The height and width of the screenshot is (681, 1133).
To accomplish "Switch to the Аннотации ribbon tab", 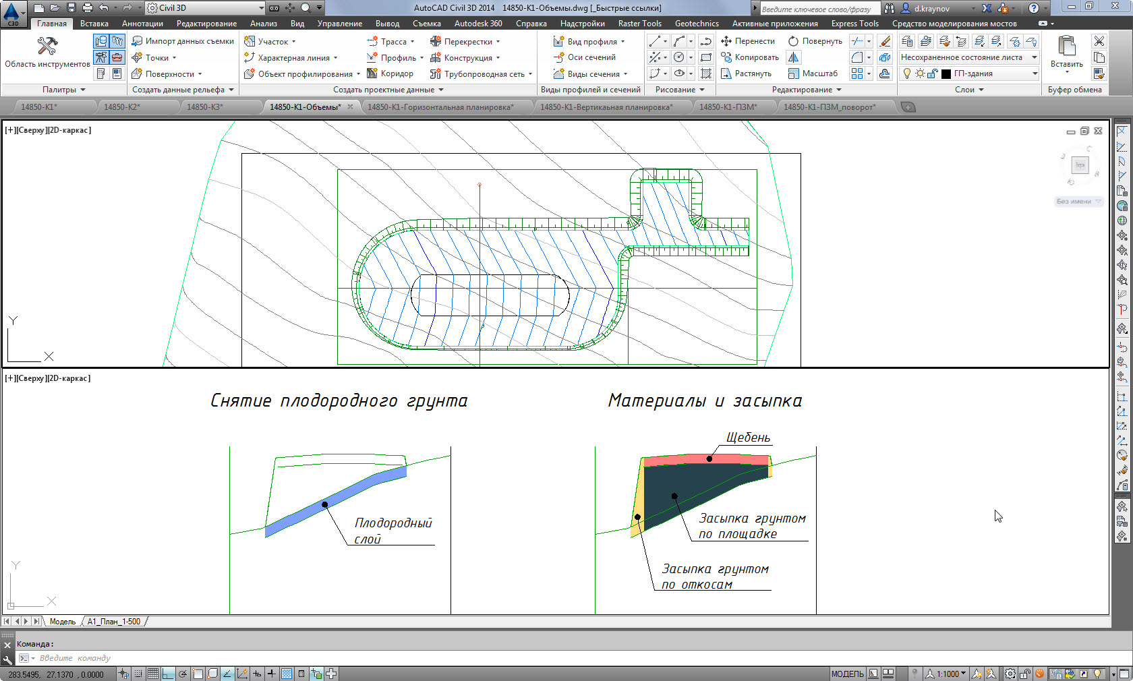I will [142, 24].
